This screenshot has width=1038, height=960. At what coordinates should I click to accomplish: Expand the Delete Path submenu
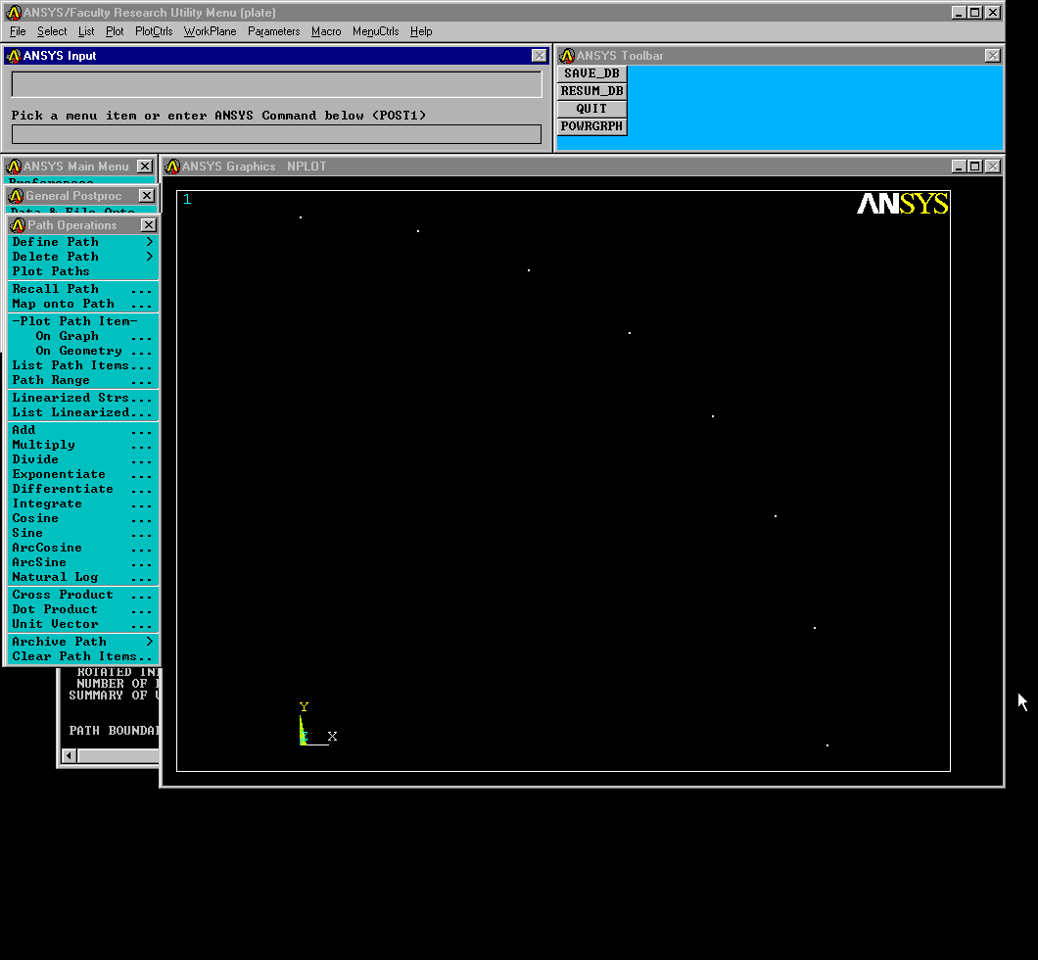pos(82,257)
